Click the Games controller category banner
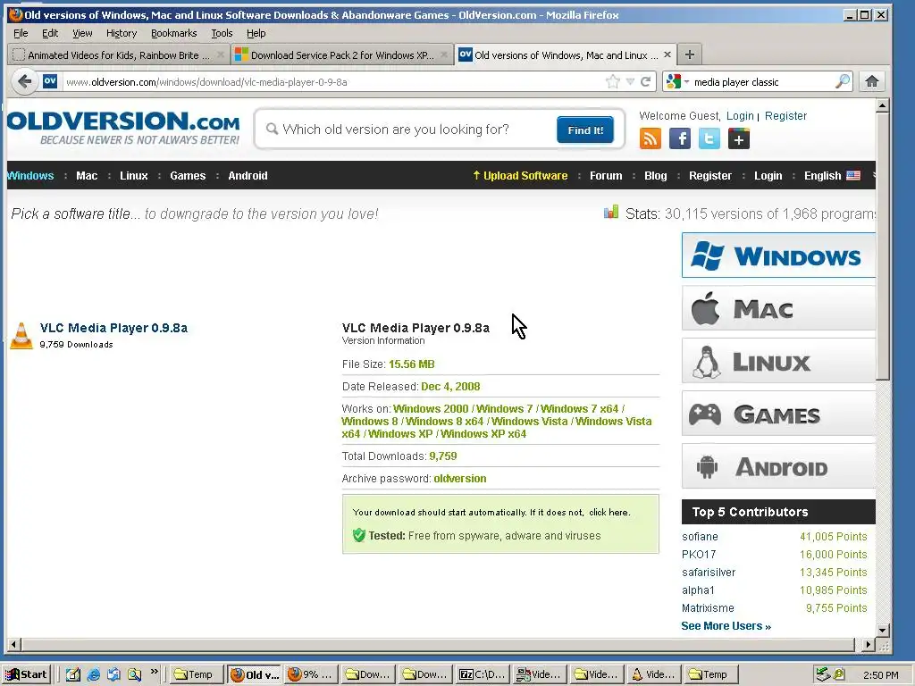Viewport: 915px width, 686px height. 778,414
